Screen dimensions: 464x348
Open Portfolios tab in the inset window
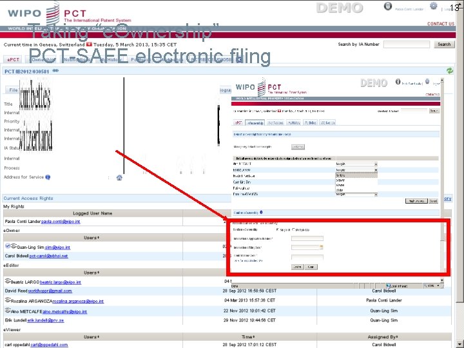pos(311,123)
